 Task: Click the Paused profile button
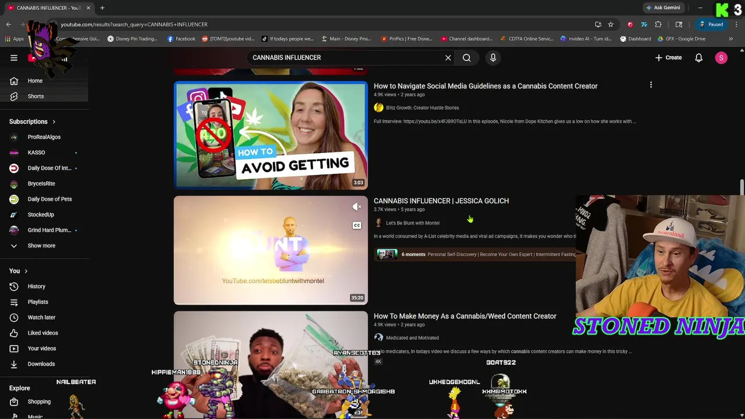(x=711, y=24)
